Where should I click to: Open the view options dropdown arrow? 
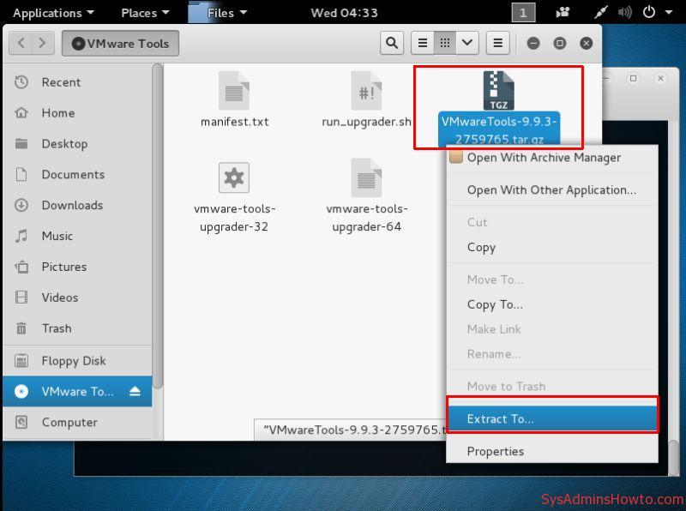point(467,43)
